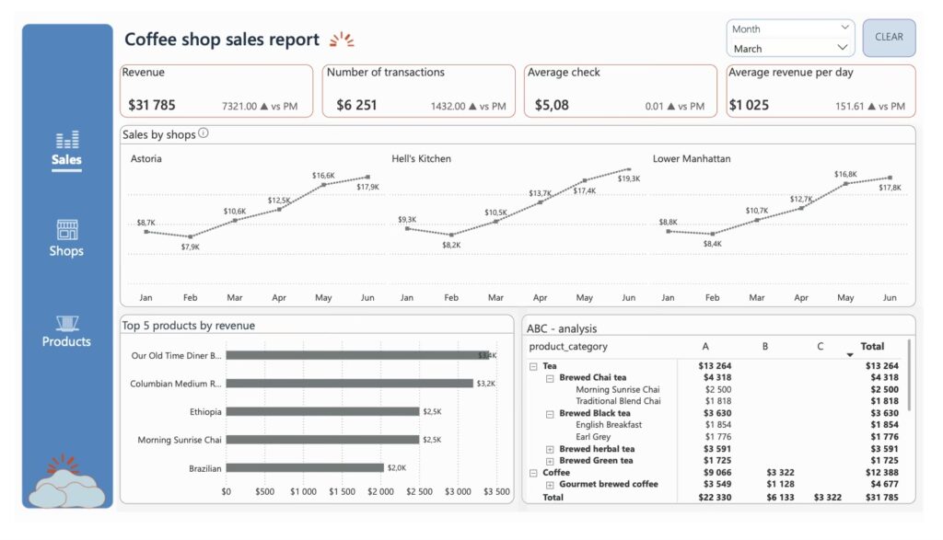Click the Average revenue per day value $1 025

(749, 105)
